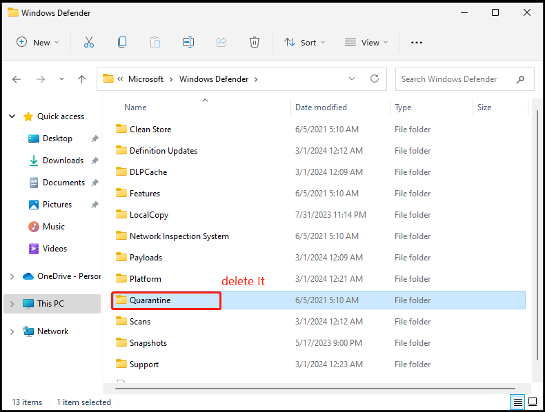
Task: Click the pin icon next to Downloads
Action: [x=95, y=161]
